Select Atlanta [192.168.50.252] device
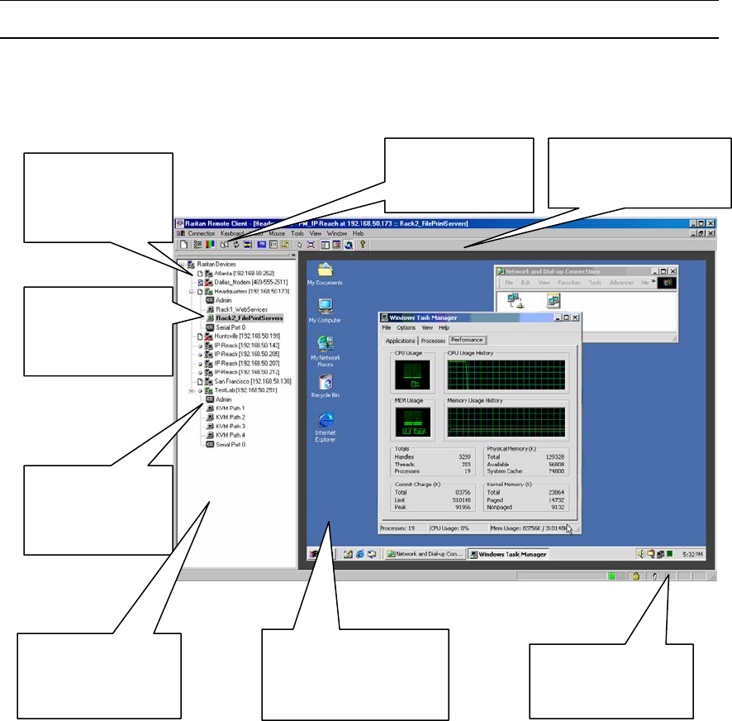This screenshot has width=732, height=721. click(245, 274)
